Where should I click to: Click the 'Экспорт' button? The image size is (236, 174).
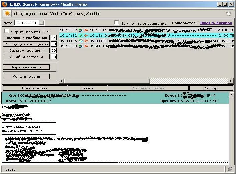(211, 88)
